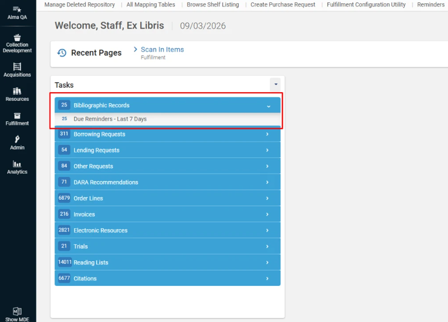
Task: Open the Analytics chart icon
Action: (17, 163)
